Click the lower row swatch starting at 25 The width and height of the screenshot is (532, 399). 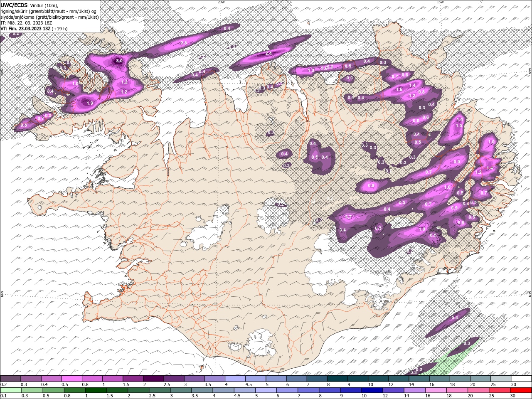click(500, 390)
